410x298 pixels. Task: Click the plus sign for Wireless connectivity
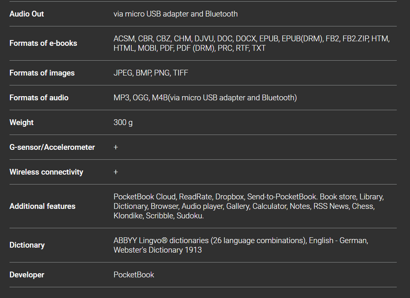coord(116,172)
